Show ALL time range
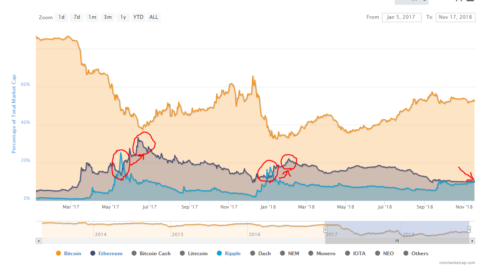The width and height of the screenshot is (483, 269). 154,17
